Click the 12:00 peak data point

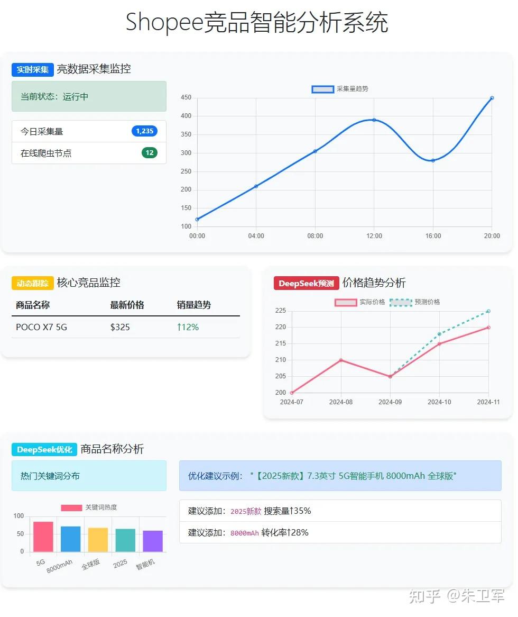[x=374, y=120]
